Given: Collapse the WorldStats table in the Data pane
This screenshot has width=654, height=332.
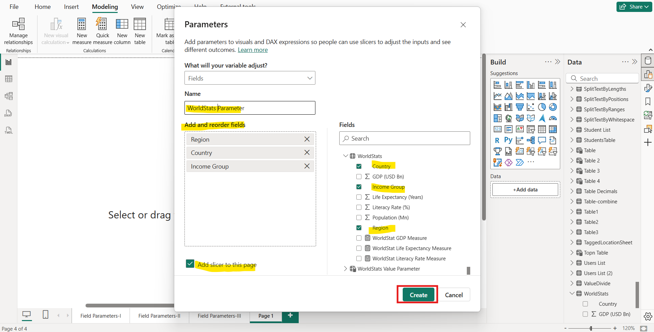Looking at the screenshot, I should [572, 293].
